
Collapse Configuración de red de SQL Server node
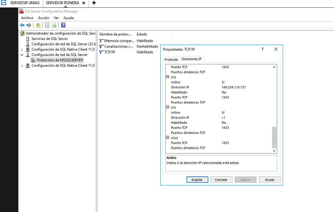(x=22, y=55)
